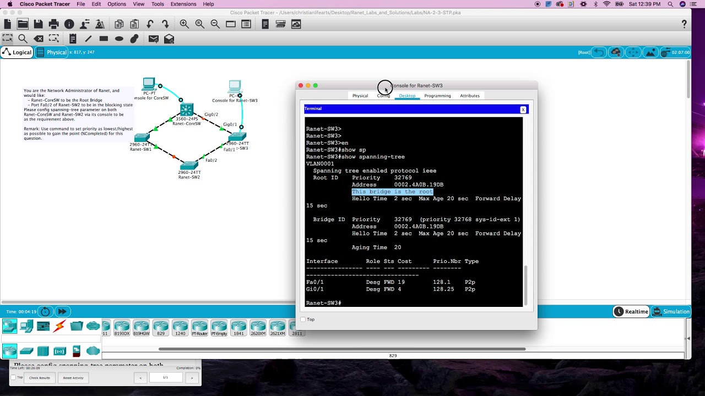Switch to the Attributes tab
705x396 pixels.
[x=470, y=96]
